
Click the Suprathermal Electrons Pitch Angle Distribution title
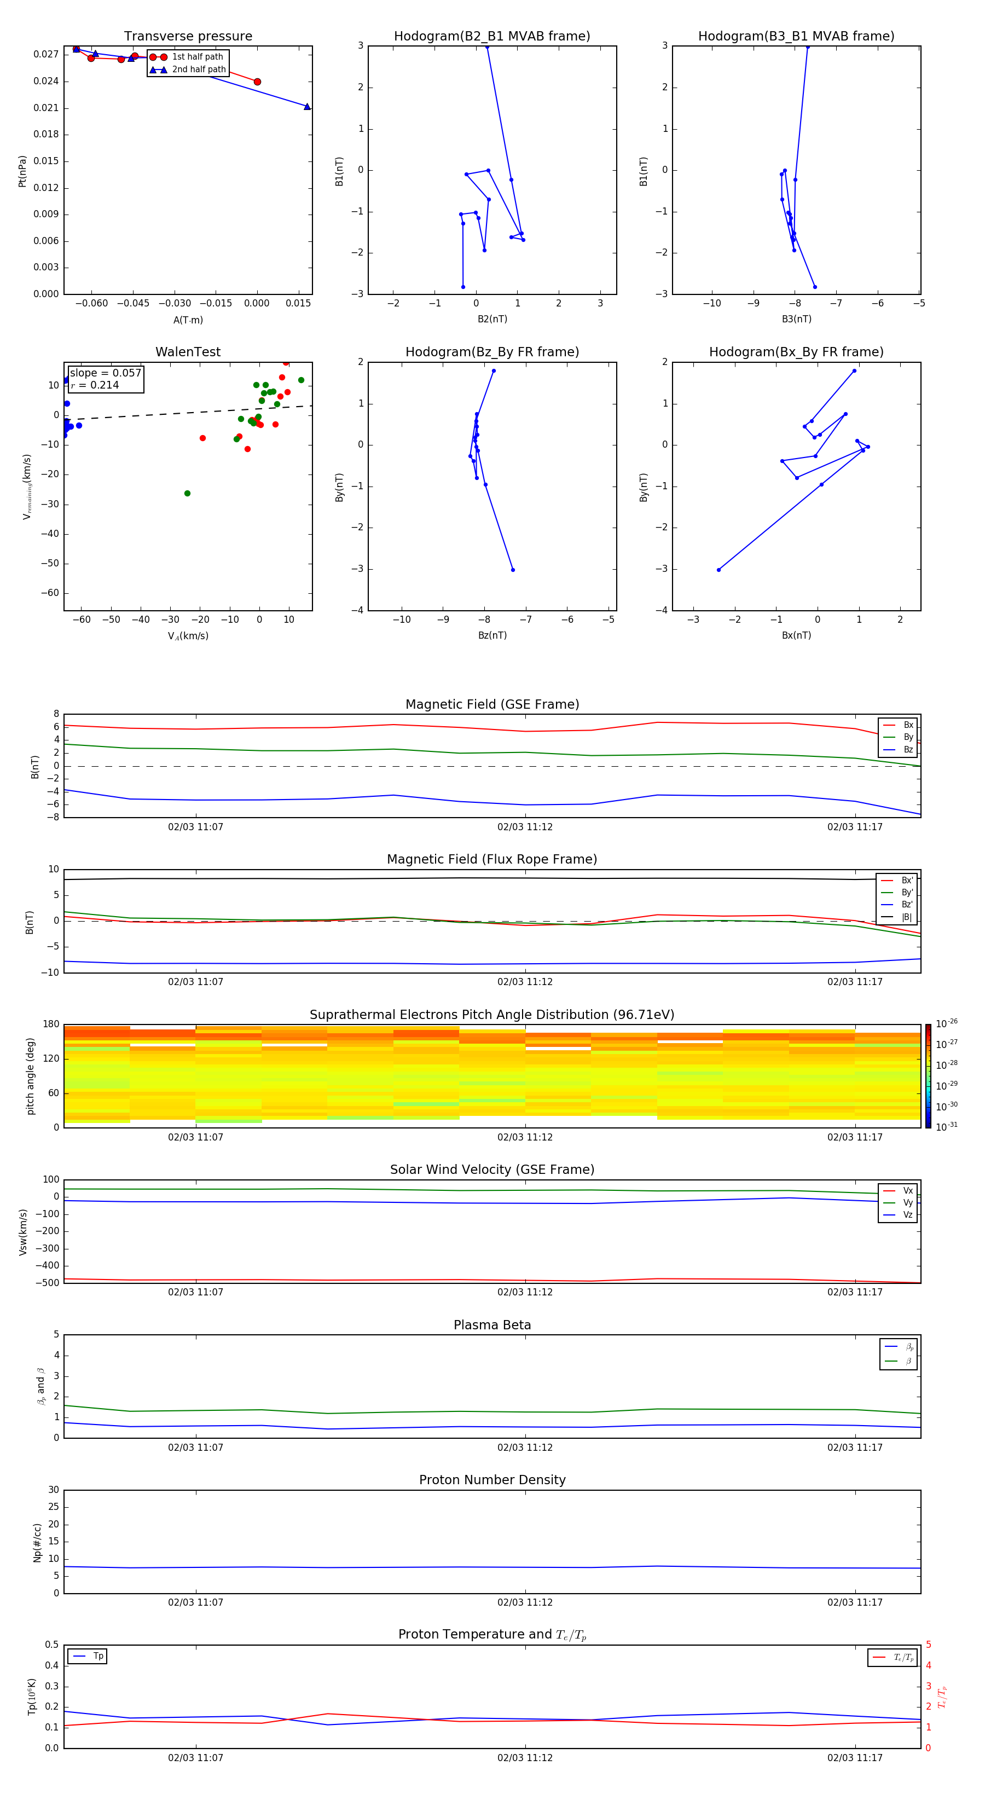click(x=492, y=1015)
